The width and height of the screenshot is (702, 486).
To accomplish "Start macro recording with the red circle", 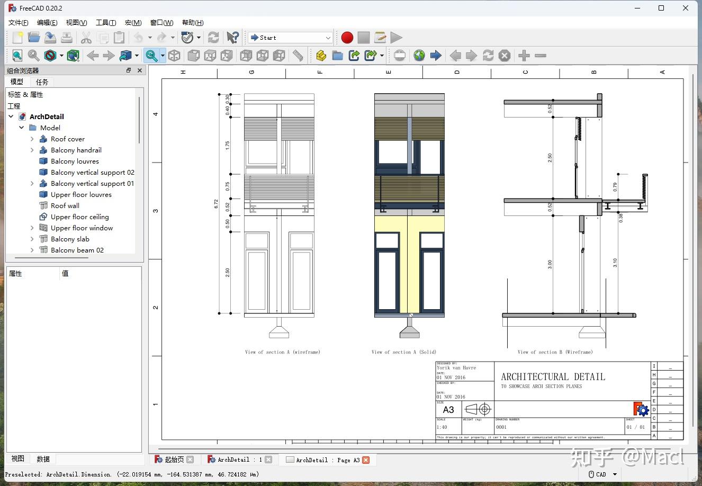I will (x=347, y=38).
